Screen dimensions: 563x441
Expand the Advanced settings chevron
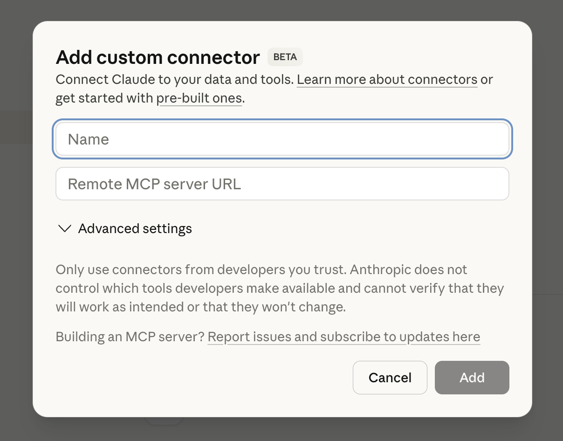point(64,229)
